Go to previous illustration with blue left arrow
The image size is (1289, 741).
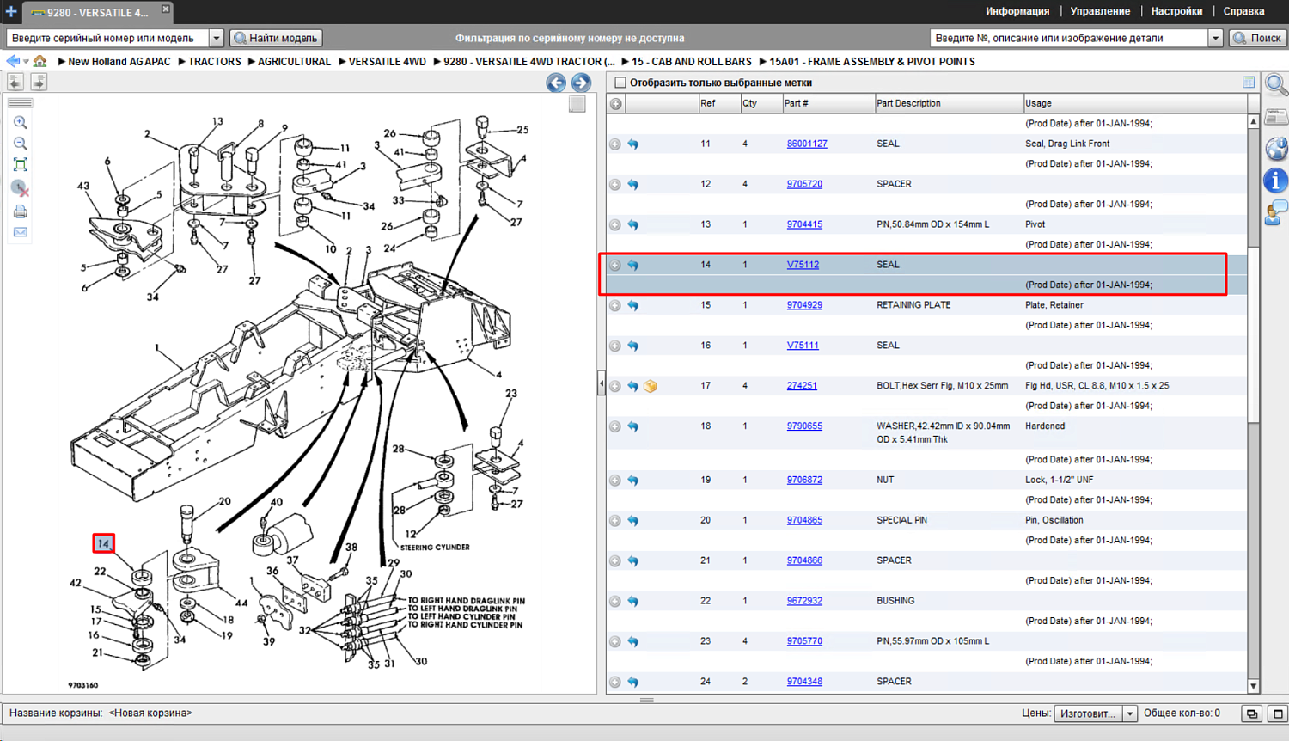coord(556,83)
